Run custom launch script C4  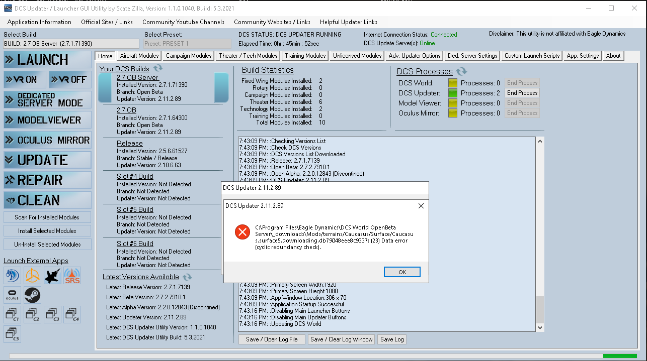pos(72,315)
